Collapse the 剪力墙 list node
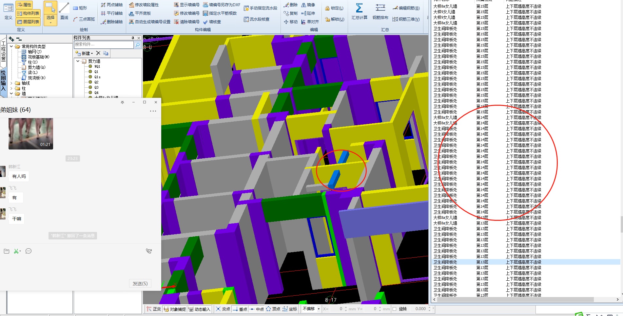 click(78, 61)
